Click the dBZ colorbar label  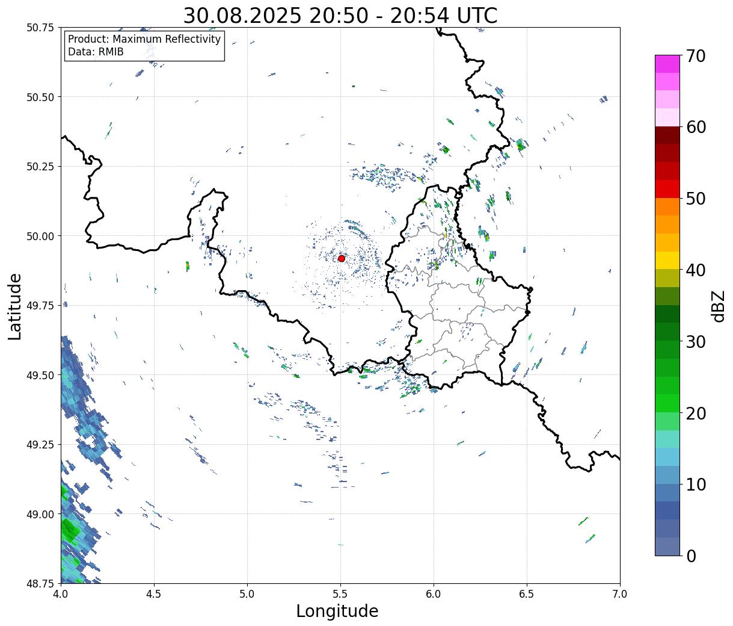tap(719, 306)
